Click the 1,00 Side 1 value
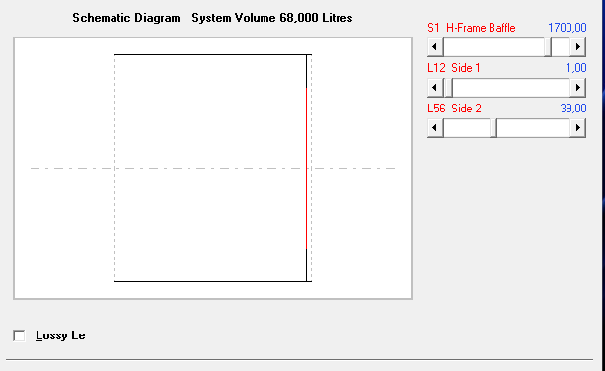The image size is (605, 371). (x=576, y=68)
